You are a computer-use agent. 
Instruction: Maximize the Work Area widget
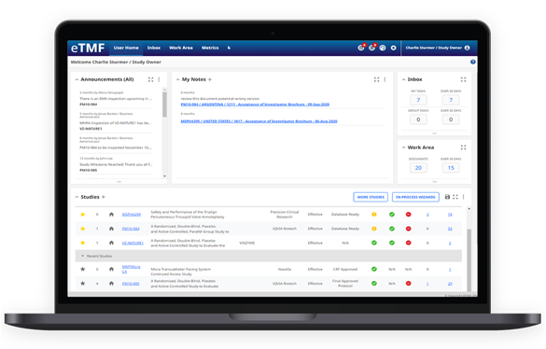tap(463, 147)
